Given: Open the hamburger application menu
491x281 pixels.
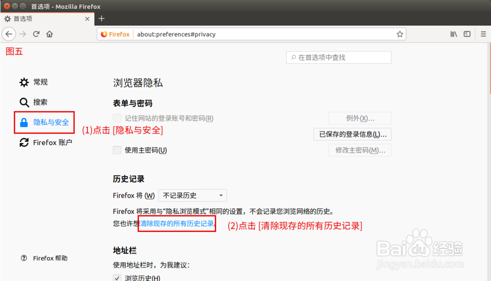Looking at the screenshot, I should (483, 34).
